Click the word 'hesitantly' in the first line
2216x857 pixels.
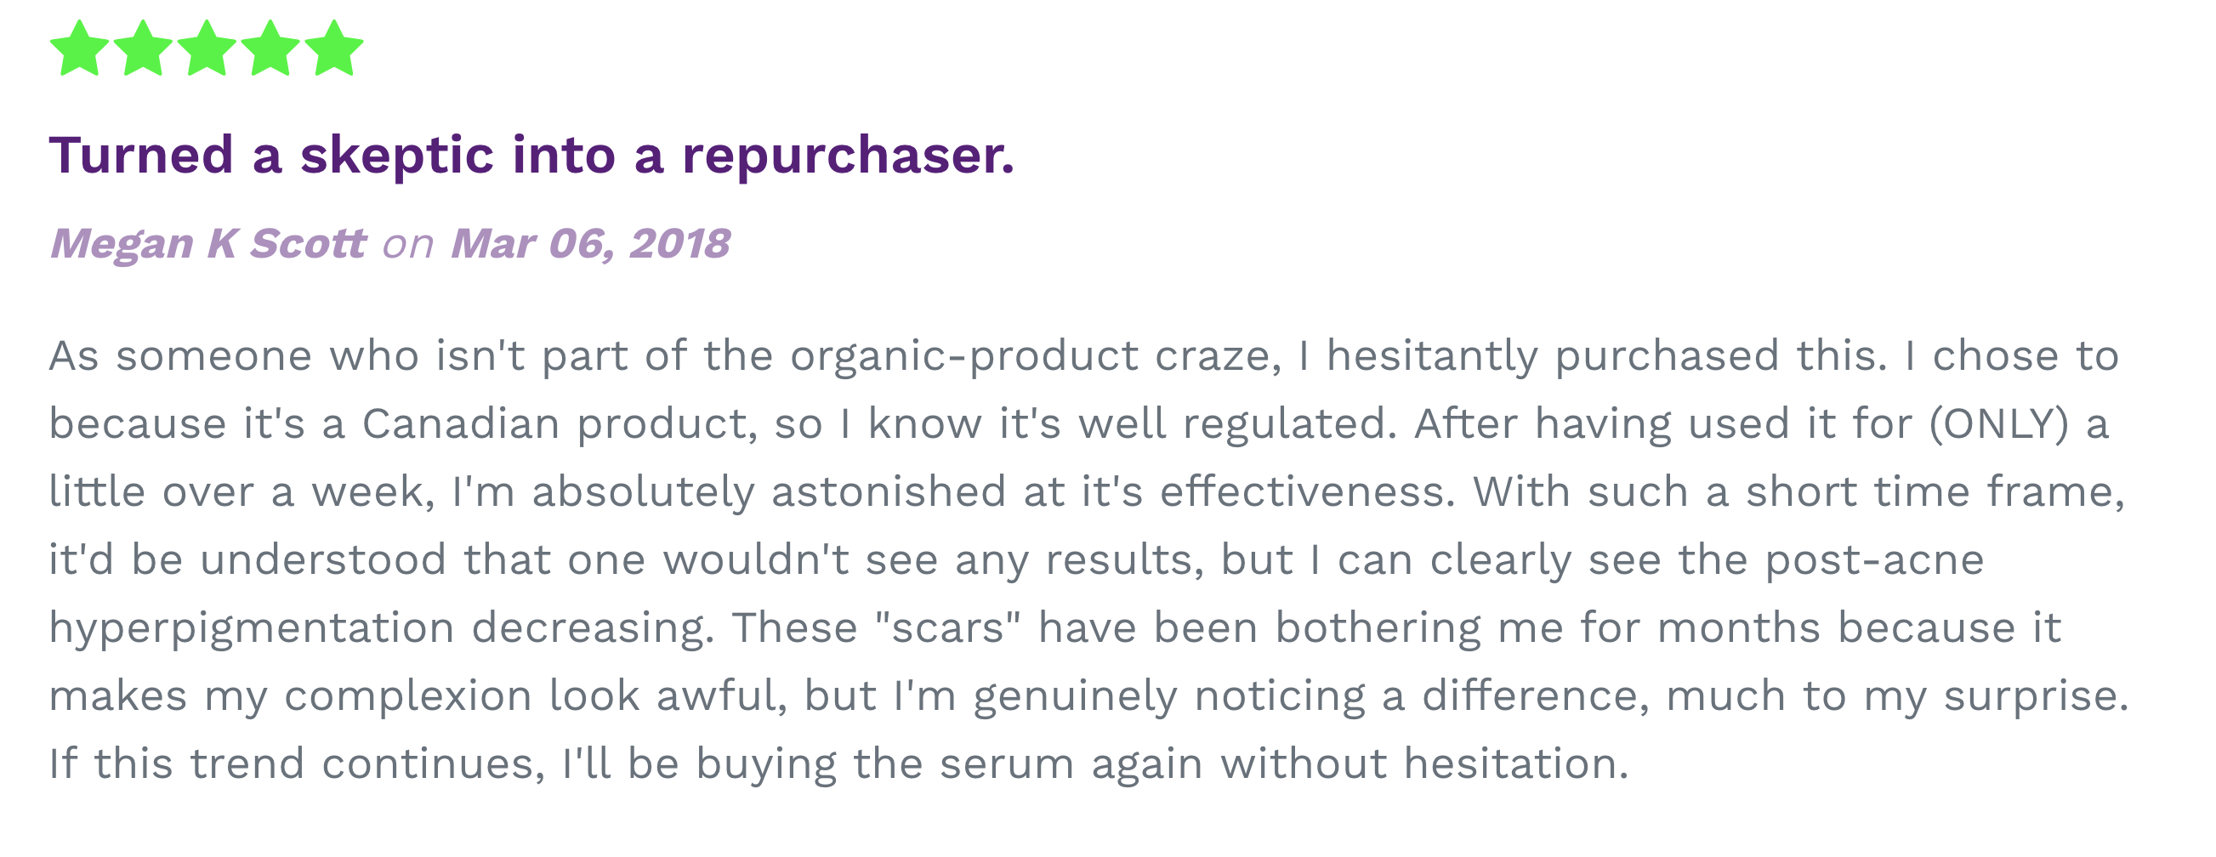(x=1431, y=356)
